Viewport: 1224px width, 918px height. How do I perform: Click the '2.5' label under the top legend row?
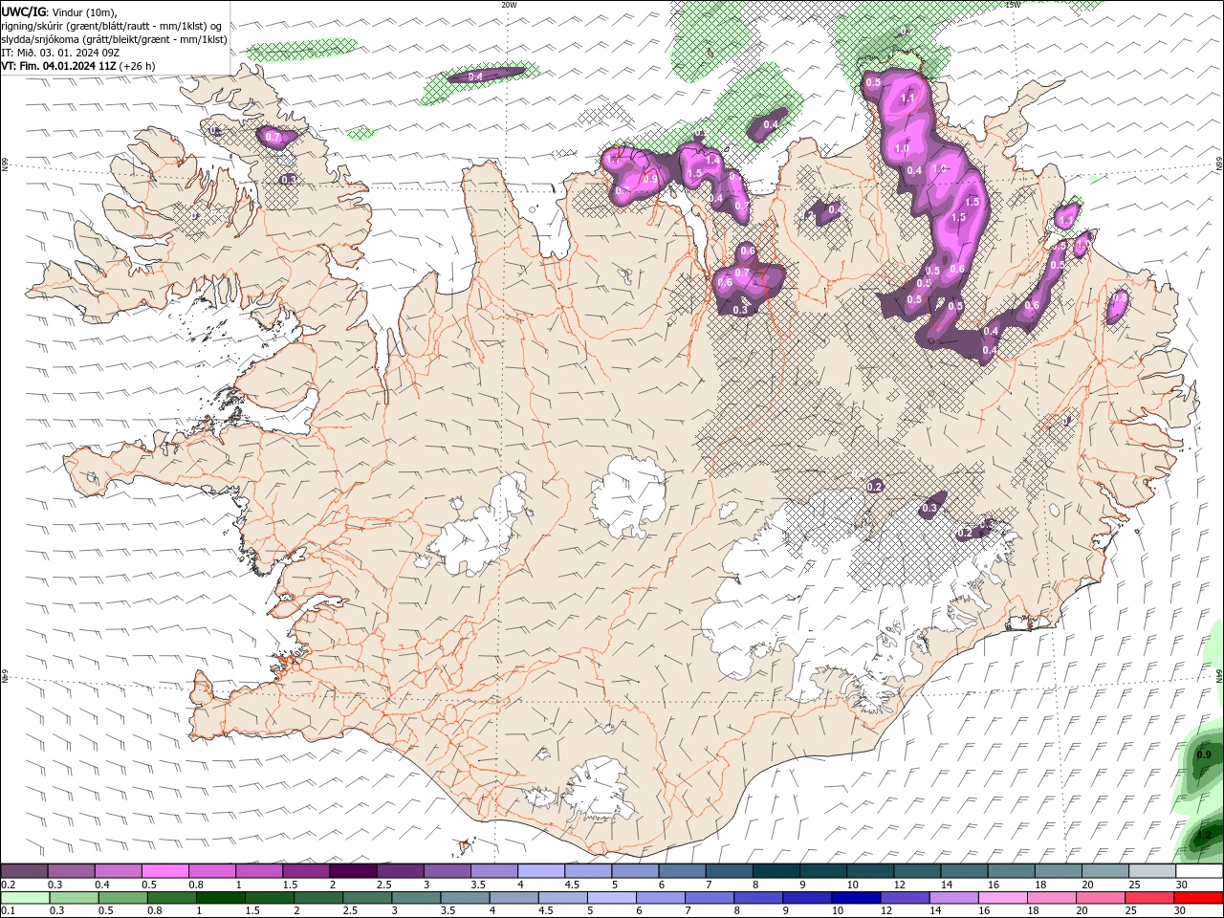(x=383, y=885)
